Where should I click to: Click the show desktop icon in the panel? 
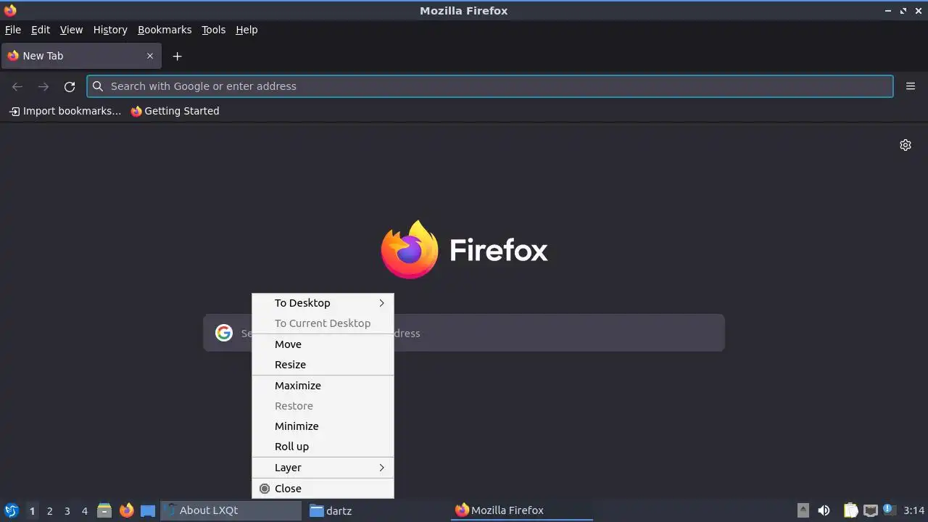[148, 510]
